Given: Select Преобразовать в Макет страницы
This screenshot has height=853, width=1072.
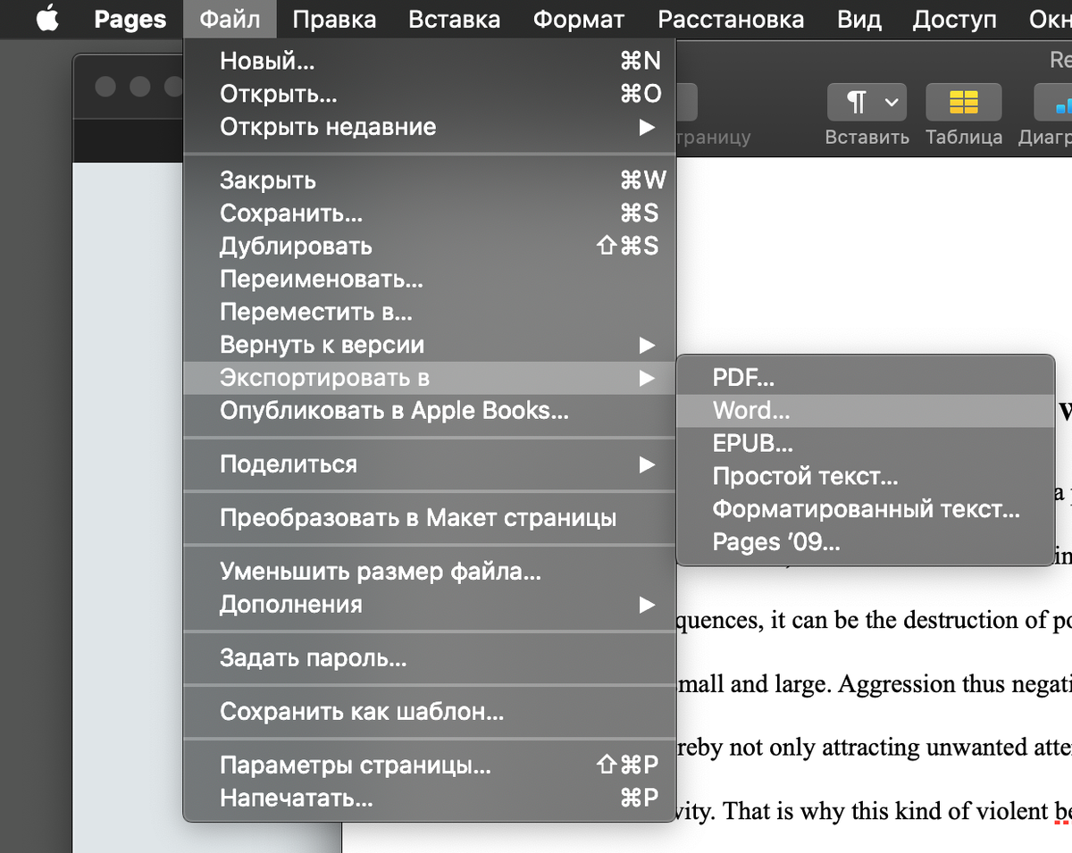Looking at the screenshot, I should coord(429,518).
